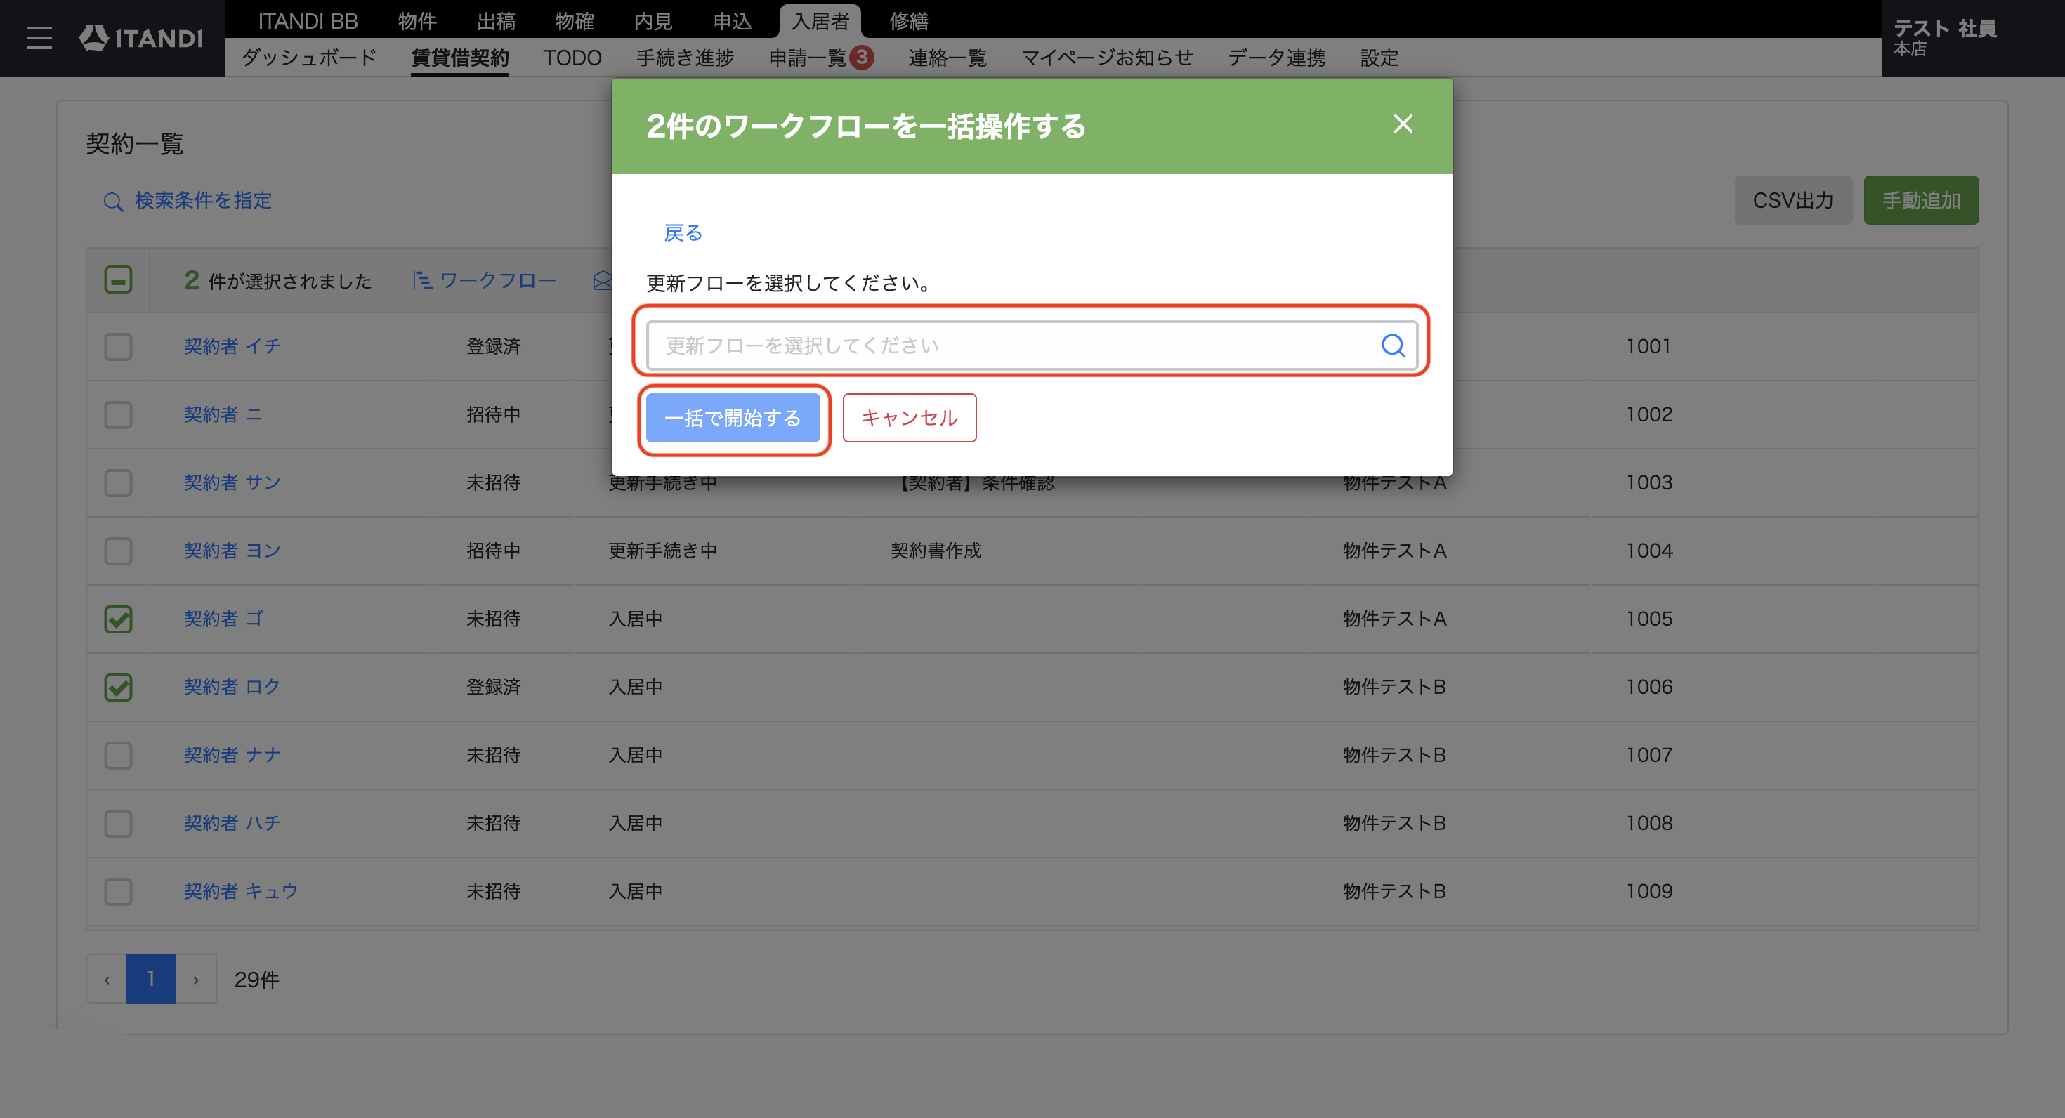Switch to ITANDI BB tab
The width and height of the screenshot is (2065, 1118).
tap(308, 21)
